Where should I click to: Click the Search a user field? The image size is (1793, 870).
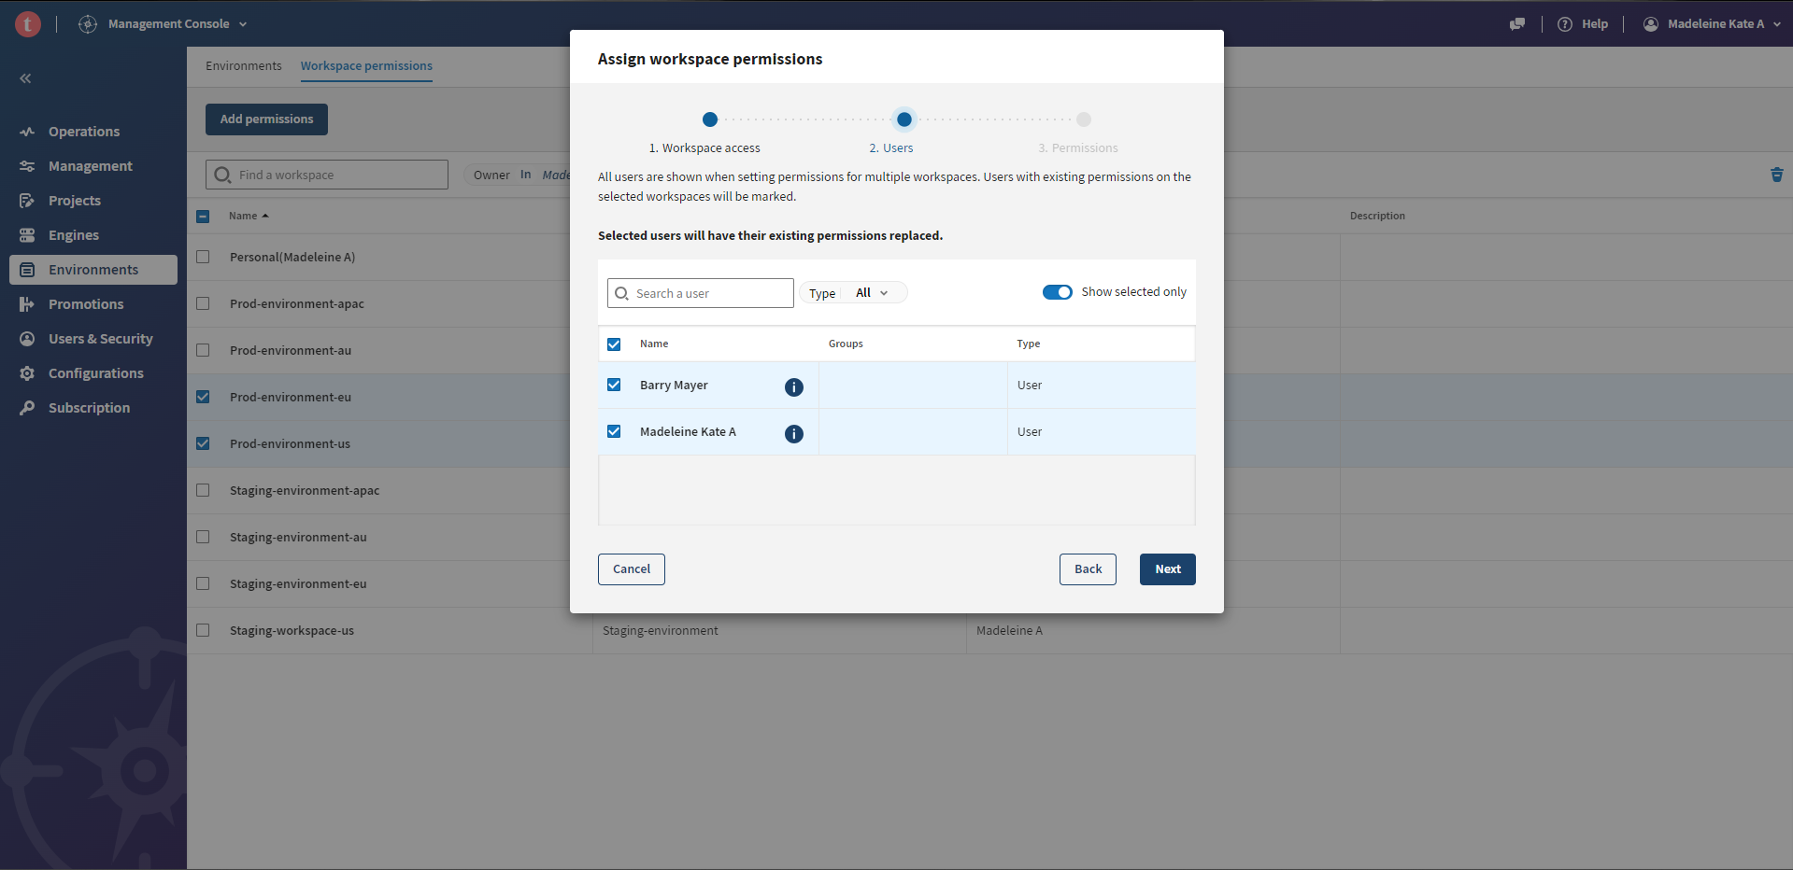tap(701, 293)
